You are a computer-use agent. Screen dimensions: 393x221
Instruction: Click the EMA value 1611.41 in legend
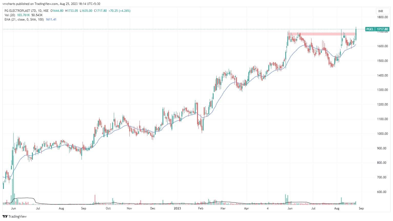[x=51, y=20]
